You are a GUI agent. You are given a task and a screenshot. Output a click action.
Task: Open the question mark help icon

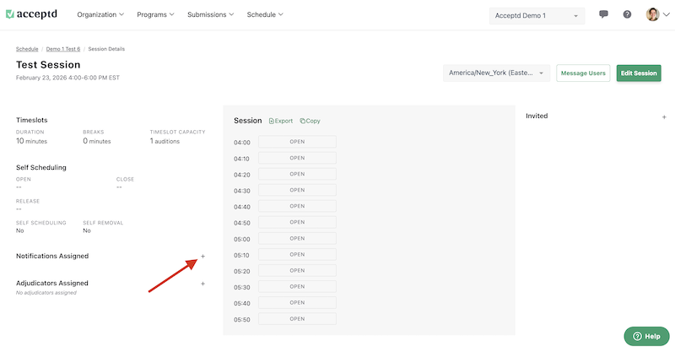[x=627, y=14]
